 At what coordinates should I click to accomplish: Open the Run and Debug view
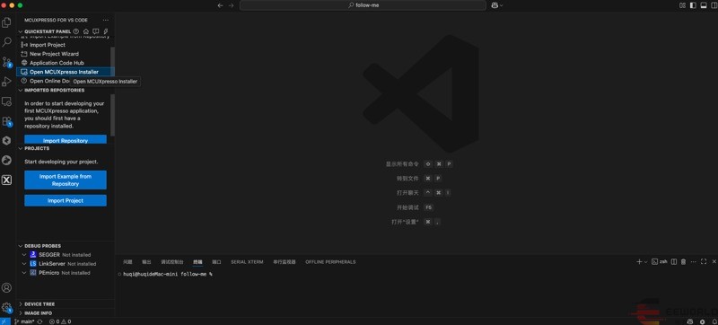point(6,82)
